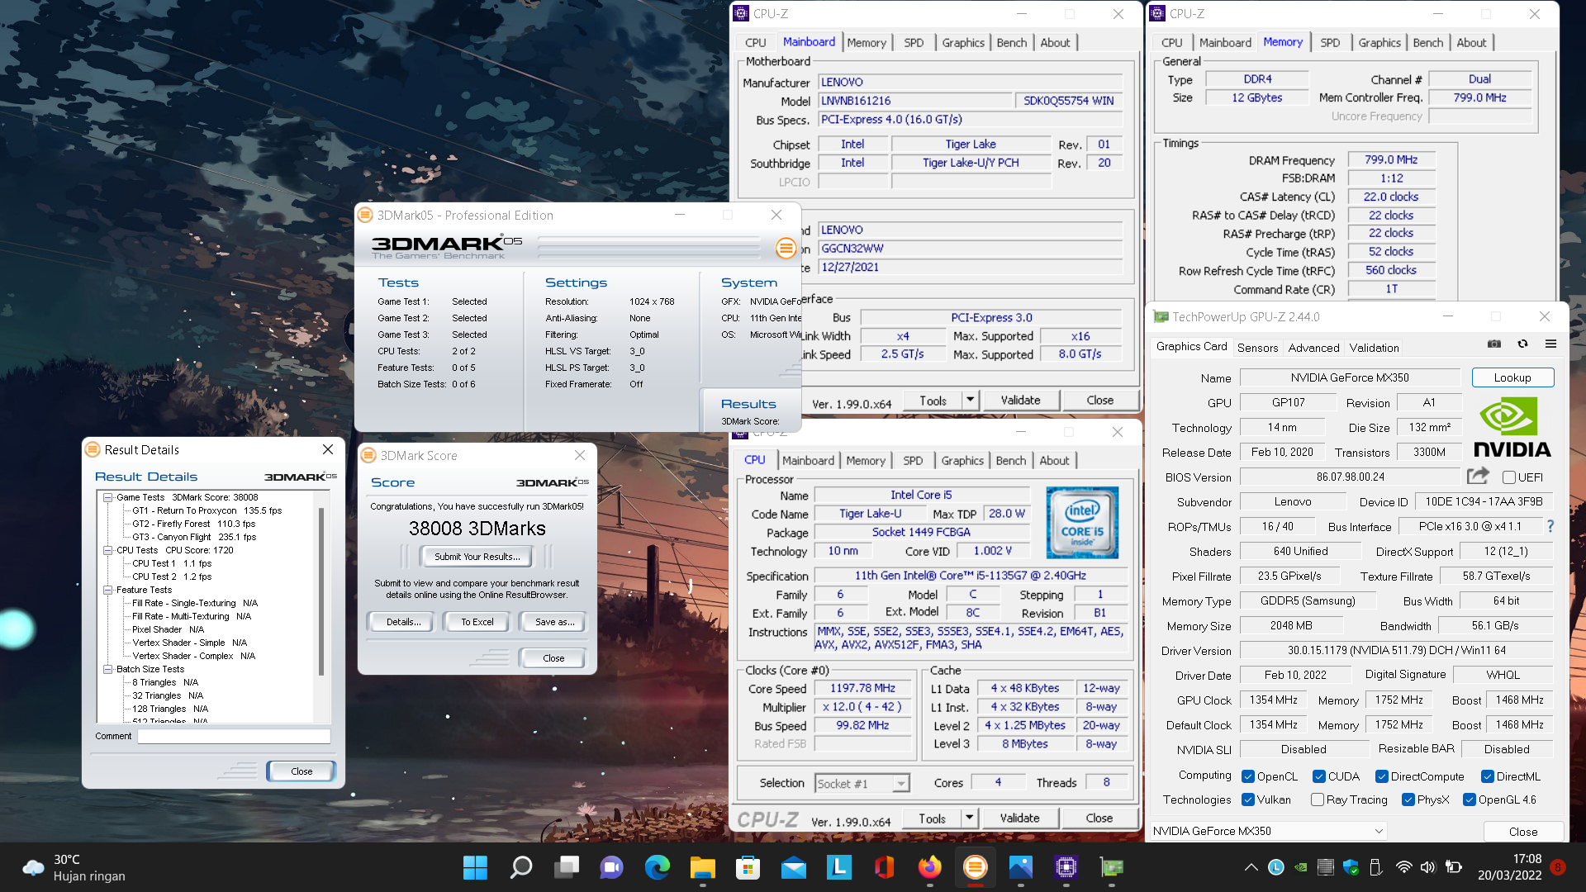The height and width of the screenshot is (892, 1586).
Task: Open Tools dropdown arrow in Mainboard CPU-Z
Action: 971,400
